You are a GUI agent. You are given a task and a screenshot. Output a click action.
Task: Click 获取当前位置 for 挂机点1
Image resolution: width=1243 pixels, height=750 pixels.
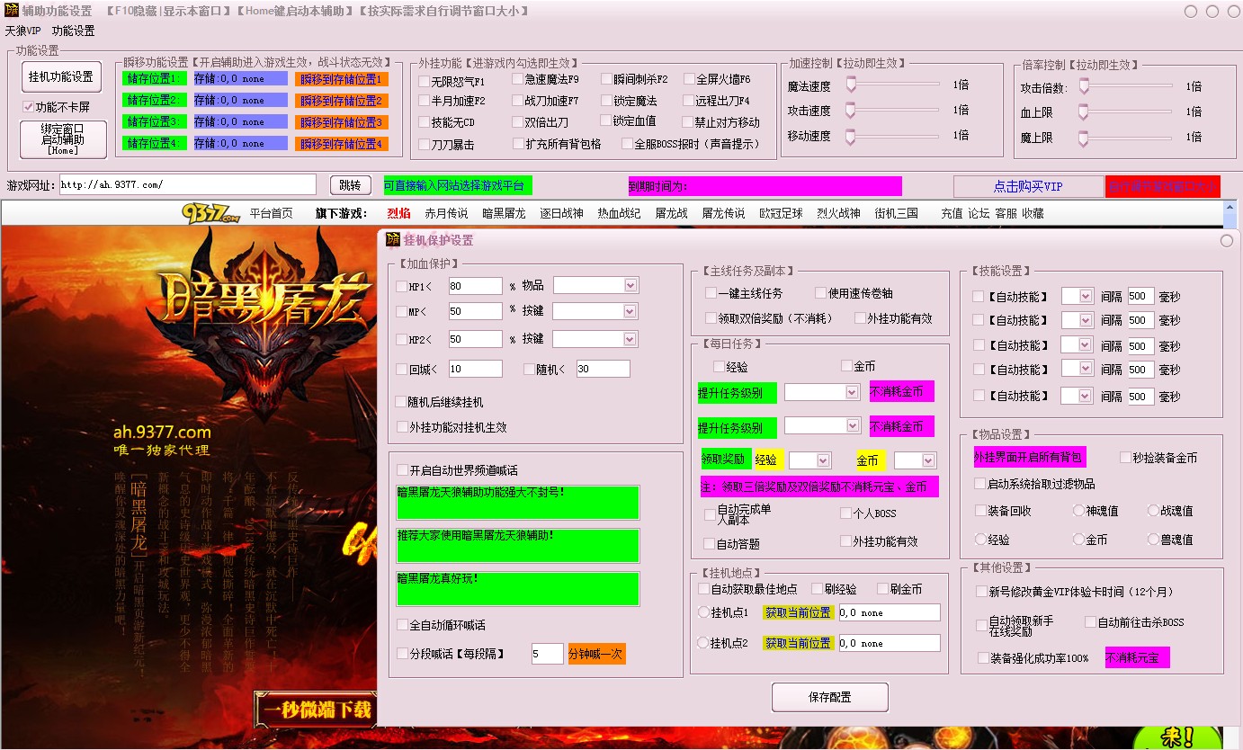(798, 612)
